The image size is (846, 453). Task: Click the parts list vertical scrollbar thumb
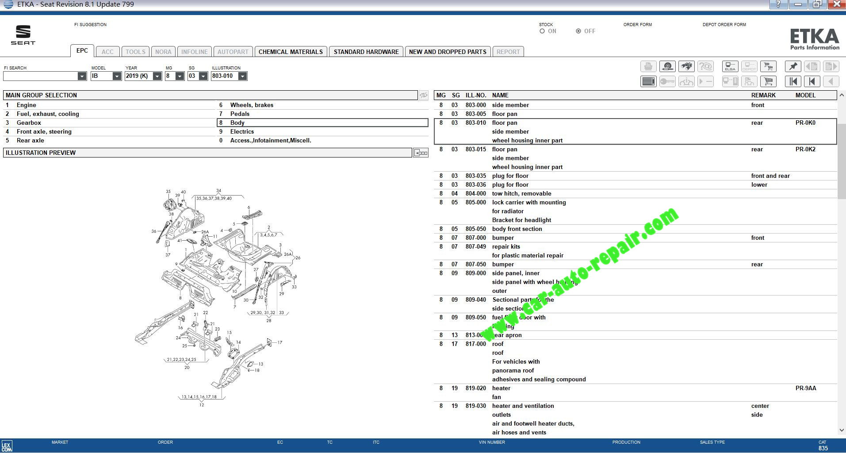tap(842, 161)
